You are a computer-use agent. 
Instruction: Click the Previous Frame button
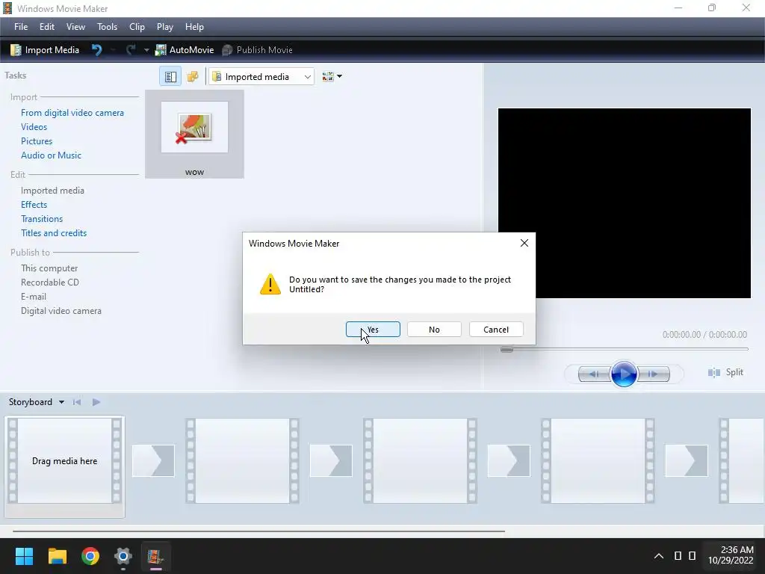(594, 374)
